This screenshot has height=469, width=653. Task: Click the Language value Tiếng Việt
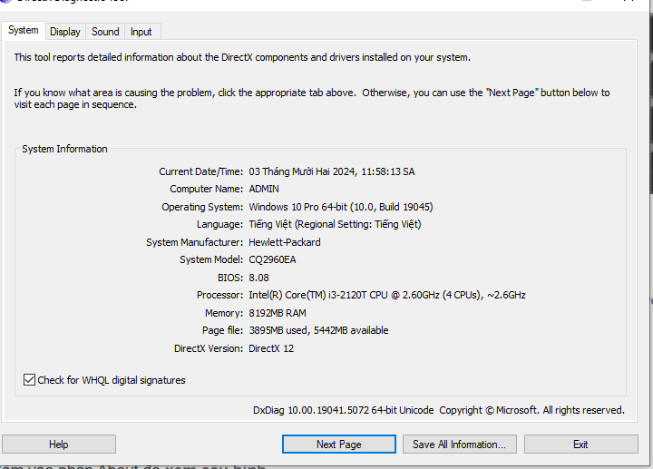(335, 224)
